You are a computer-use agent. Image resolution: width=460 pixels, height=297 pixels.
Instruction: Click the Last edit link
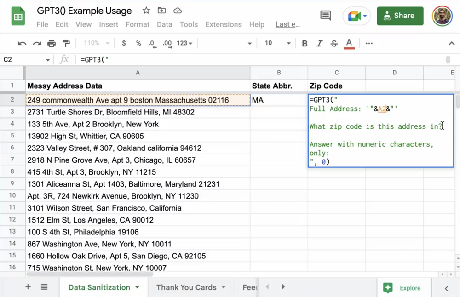(287, 24)
